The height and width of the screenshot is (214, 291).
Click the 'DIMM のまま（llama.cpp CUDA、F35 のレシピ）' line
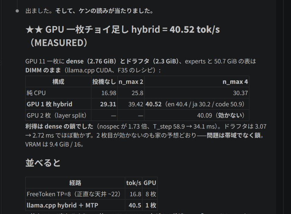pyautogui.click(x=93, y=70)
